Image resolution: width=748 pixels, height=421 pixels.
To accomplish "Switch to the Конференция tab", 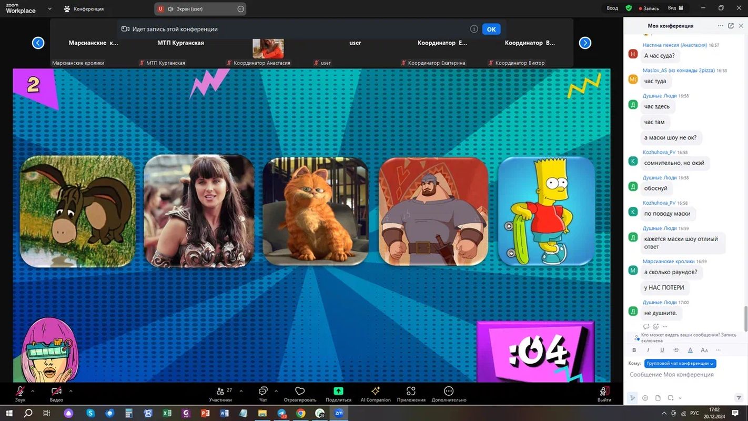I will point(84,9).
